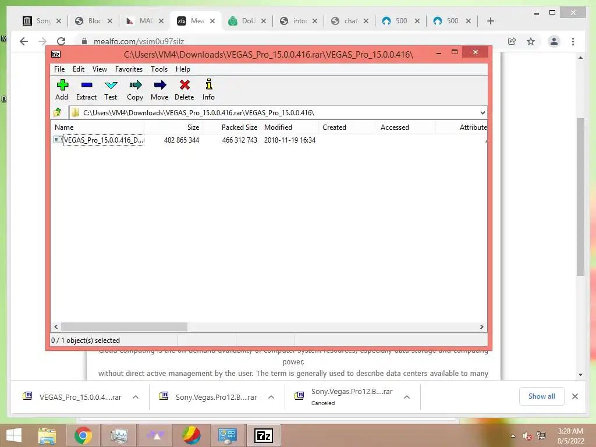The image size is (596, 447).
Task: Sort by Modified column header
Action: (x=290, y=127)
